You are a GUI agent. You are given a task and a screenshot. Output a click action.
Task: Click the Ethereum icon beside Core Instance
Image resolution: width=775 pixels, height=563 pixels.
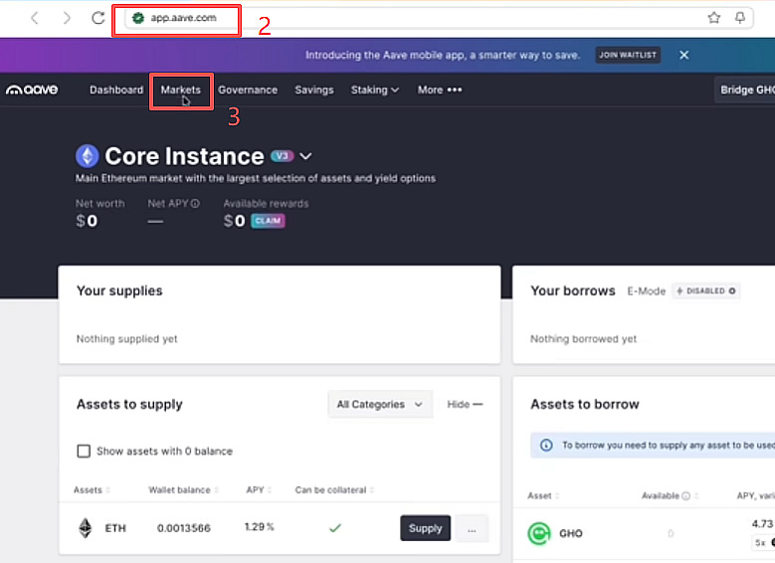coord(88,156)
